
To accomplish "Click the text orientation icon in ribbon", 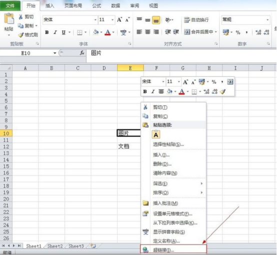I will 168,20.
